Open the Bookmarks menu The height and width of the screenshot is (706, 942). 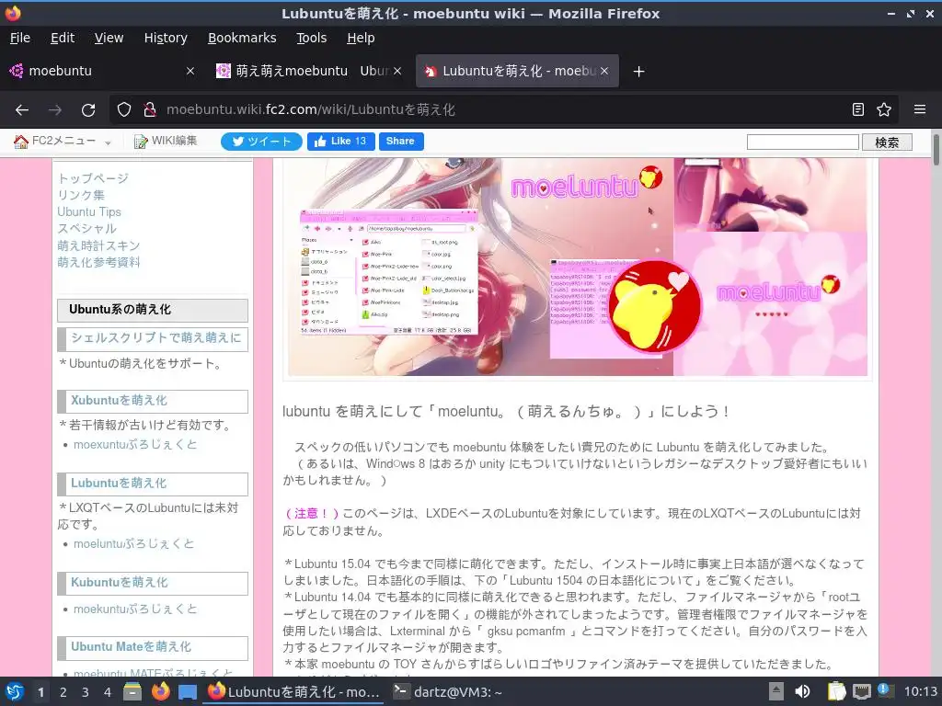[242, 38]
